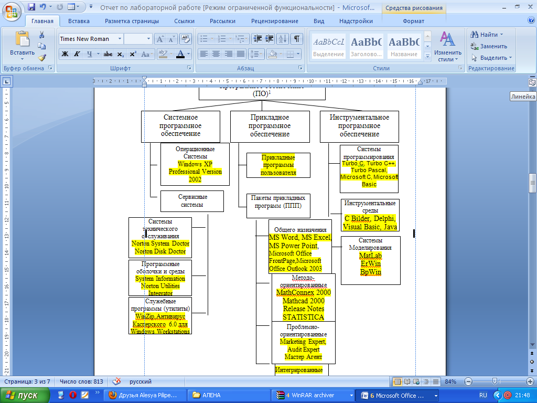Screen dimensions: 537x403
Task: Decrease paragraph indent
Action: pyautogui.click(x=257, y=39)
